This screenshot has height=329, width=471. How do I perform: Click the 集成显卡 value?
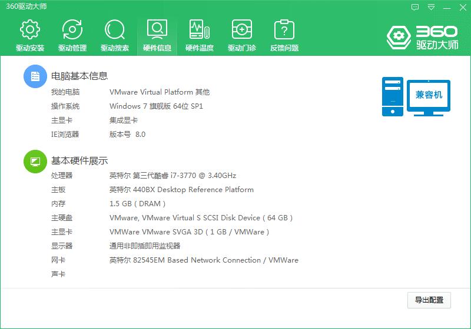click(x=124, y=120)
